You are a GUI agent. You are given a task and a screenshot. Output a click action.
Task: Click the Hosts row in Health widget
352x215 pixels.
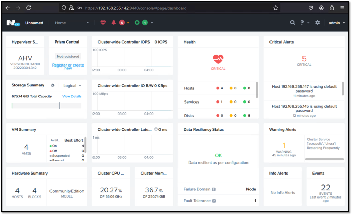[217, 88]
